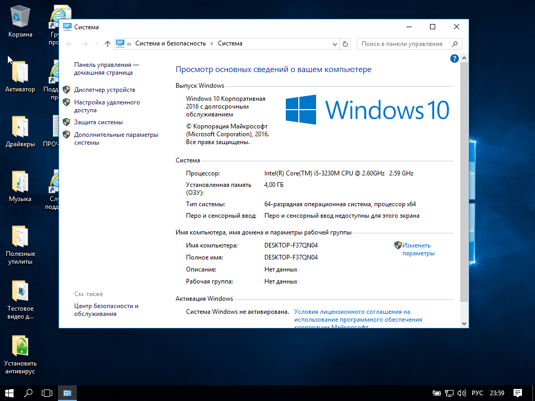
Task: Click the scrollbar down arrow
Action: coord(464,323)
